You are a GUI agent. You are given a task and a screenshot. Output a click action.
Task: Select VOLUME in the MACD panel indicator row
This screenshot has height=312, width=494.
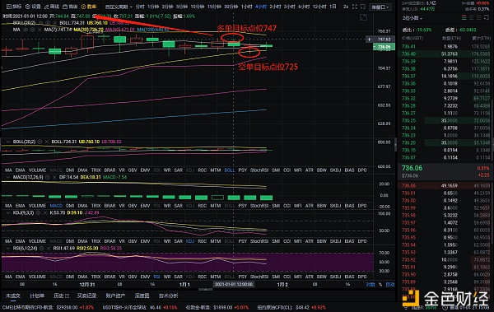pyautogui.click(x=37, y=206)
